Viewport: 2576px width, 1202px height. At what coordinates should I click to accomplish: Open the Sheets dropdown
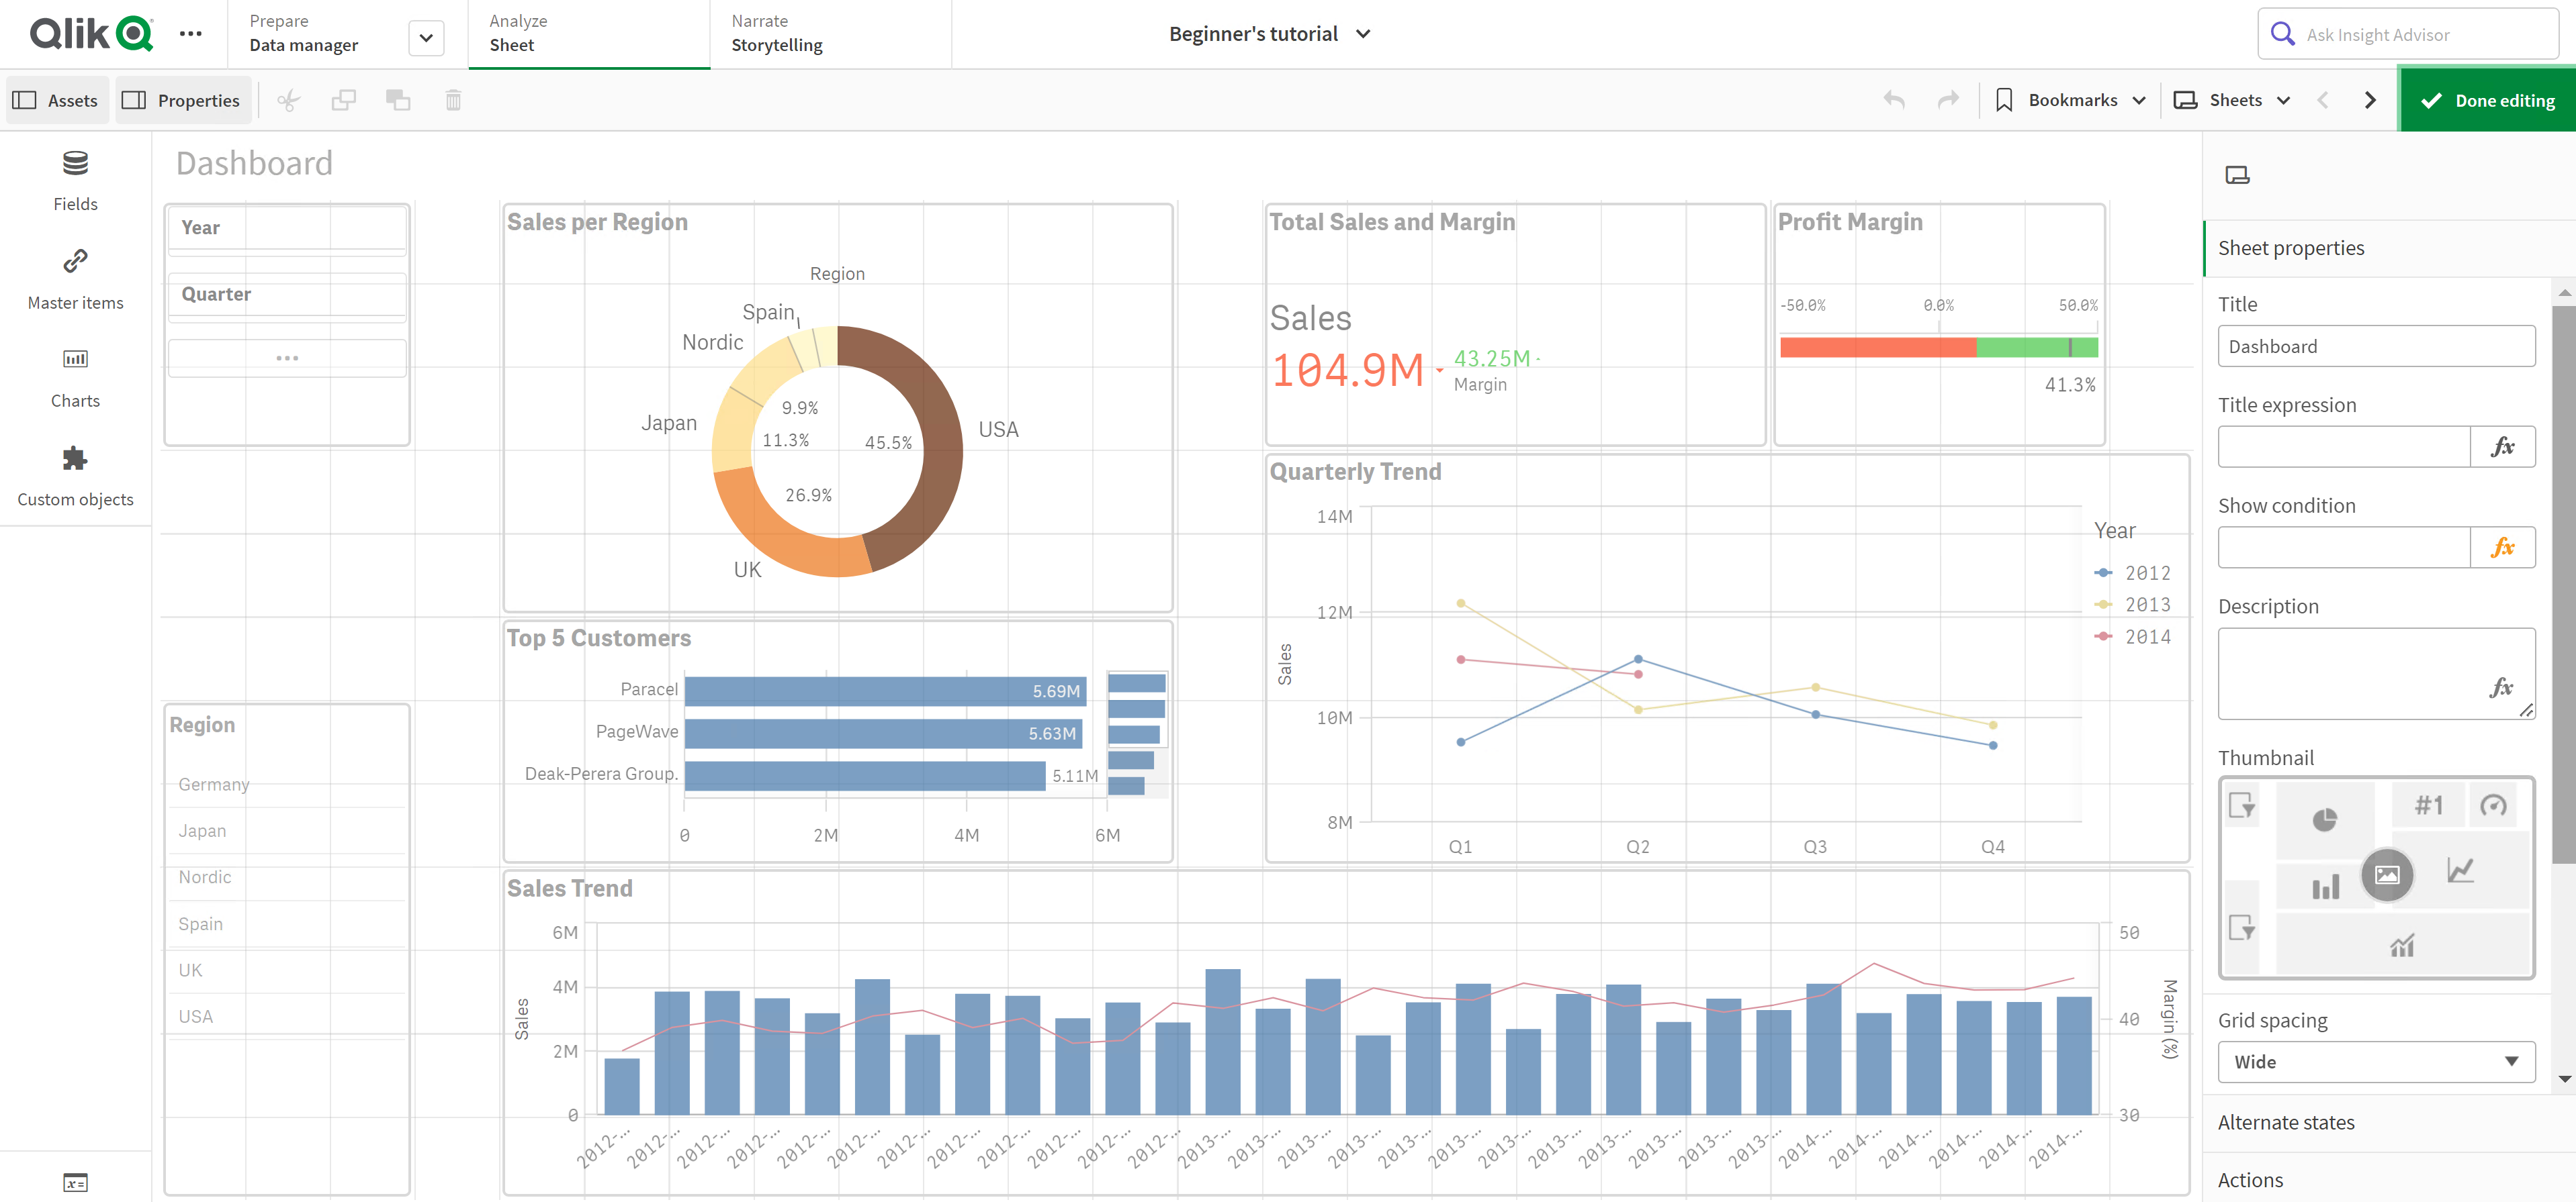(x=2237, y=100)
